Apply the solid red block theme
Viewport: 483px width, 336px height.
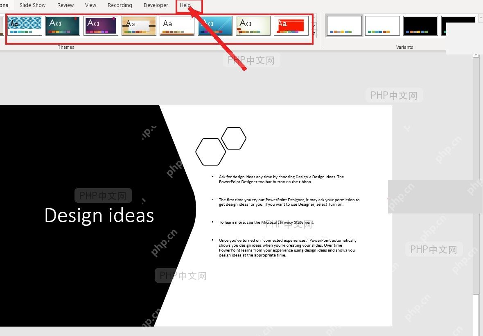(x=291, y=25)
